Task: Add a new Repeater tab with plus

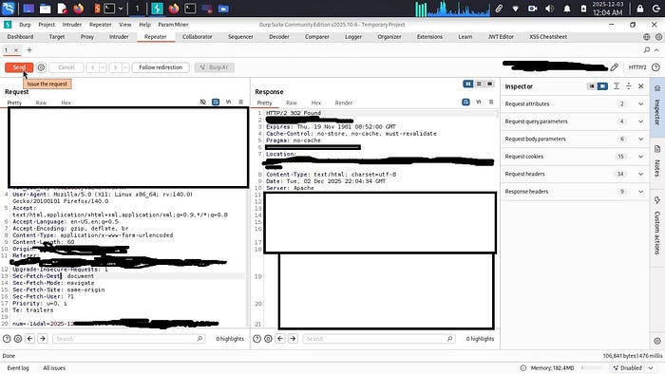Action: (x=29, y=50)
